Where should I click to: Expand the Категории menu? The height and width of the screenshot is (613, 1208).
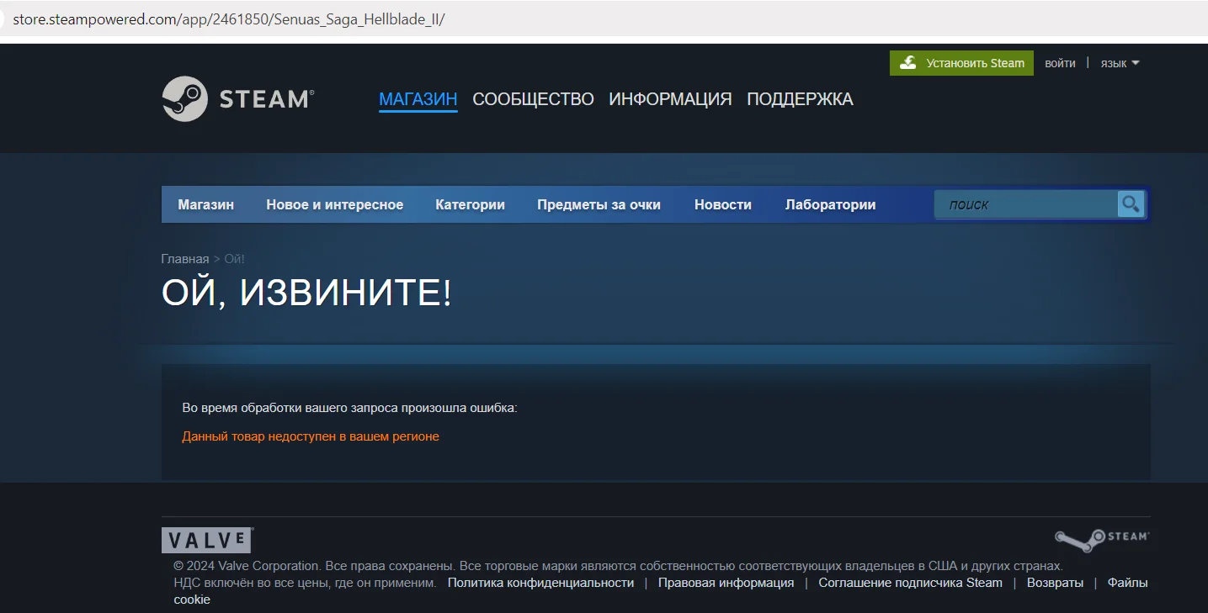(x=470, y=204)
